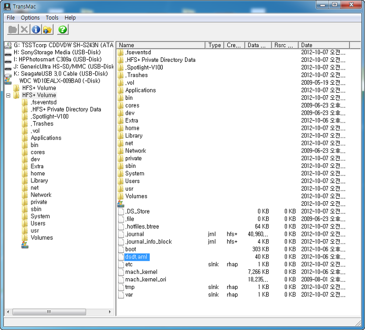Select .DS_Store in the file list

pyautogui.click(x=137, y=211)
